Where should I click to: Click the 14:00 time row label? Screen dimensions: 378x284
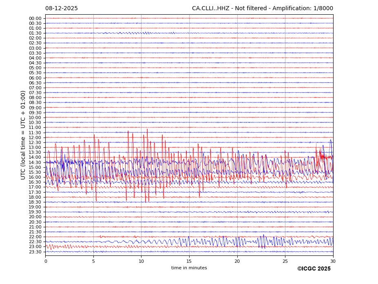(x=35, y=158)
